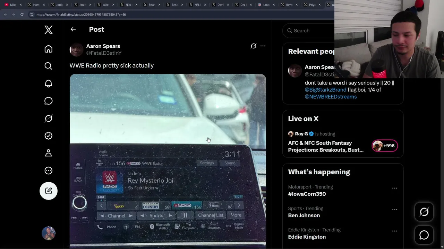Open the account avatar at sidebar bottom
The height and width of the screenshot is (249, 444).
[49, 233]
